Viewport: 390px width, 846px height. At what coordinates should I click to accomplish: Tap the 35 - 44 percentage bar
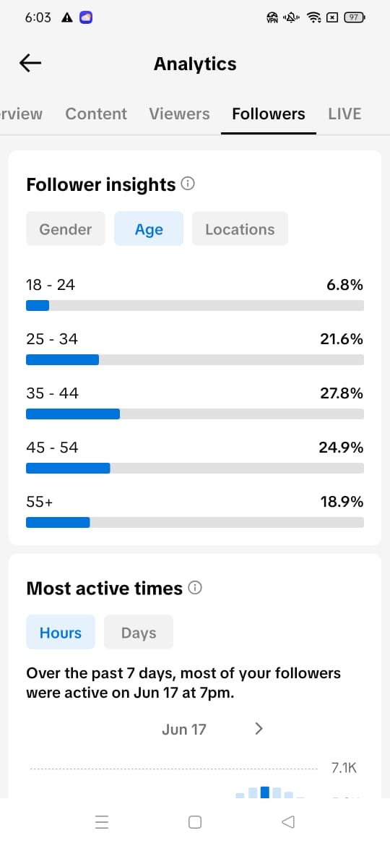(x=195, y=414)
